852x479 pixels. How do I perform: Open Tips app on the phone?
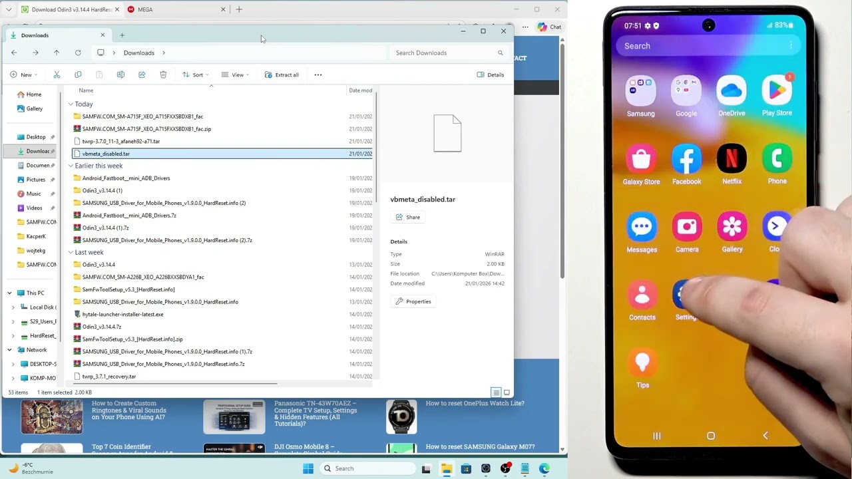642,368
